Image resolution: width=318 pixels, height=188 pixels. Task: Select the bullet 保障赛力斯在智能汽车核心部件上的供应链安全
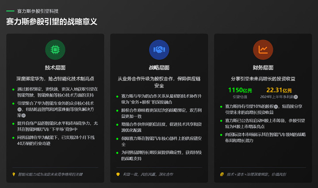click(x=161, y=142)
